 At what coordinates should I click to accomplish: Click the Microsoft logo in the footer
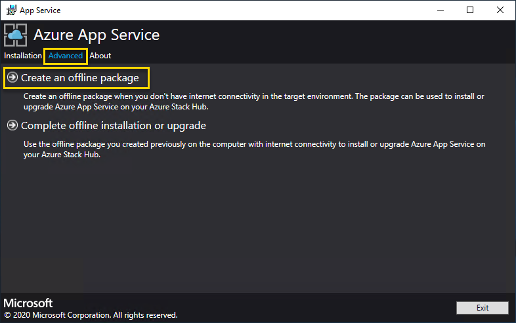(x=28, y=303)
